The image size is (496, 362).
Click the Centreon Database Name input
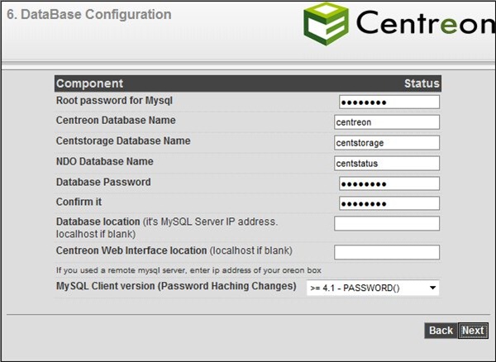[x=387, y=122]
